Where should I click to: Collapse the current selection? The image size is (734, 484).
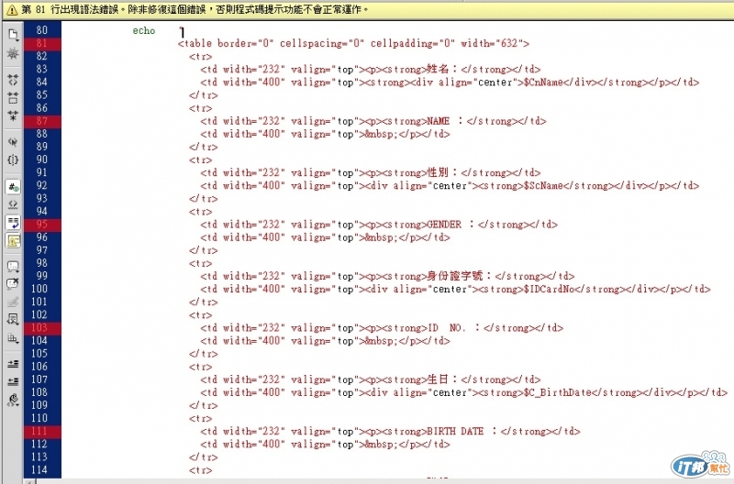coord(13,98)
